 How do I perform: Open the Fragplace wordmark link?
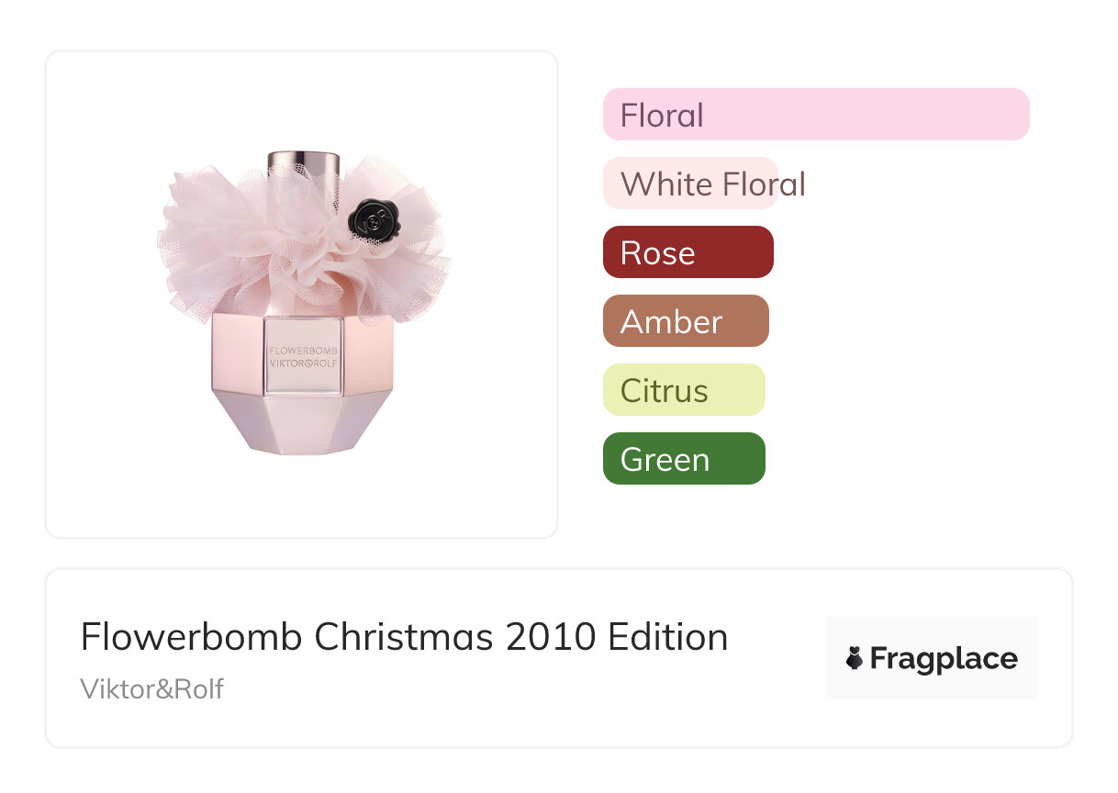click(944, 658)
